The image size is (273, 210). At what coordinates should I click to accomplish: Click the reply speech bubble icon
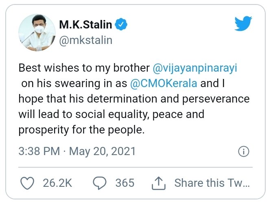[99, 184]
